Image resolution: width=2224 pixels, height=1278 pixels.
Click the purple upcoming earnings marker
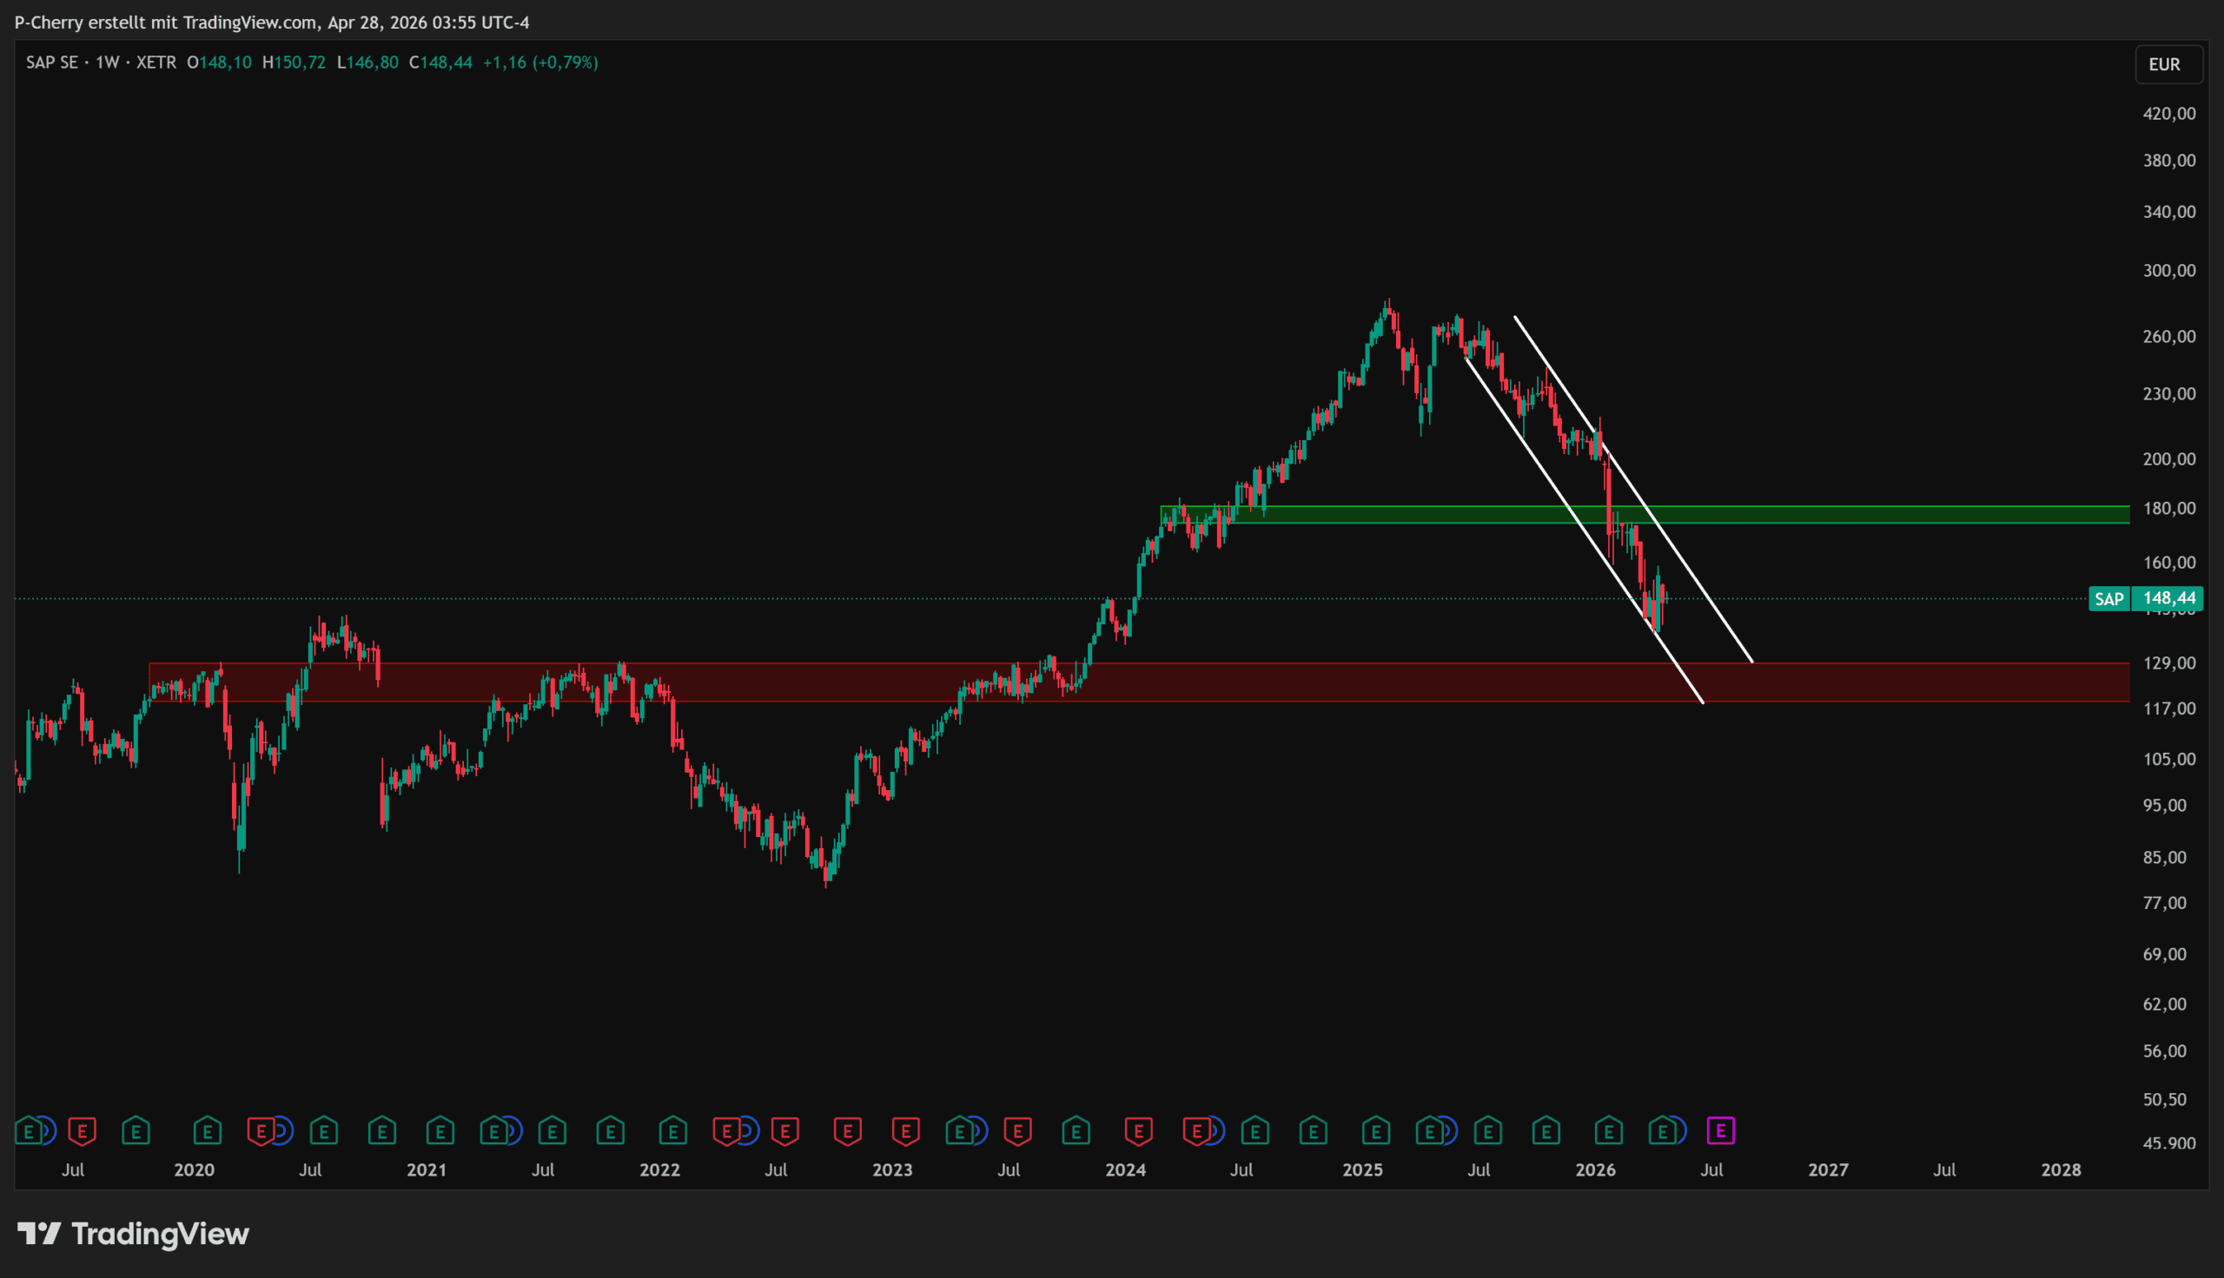point(1720,1130)
